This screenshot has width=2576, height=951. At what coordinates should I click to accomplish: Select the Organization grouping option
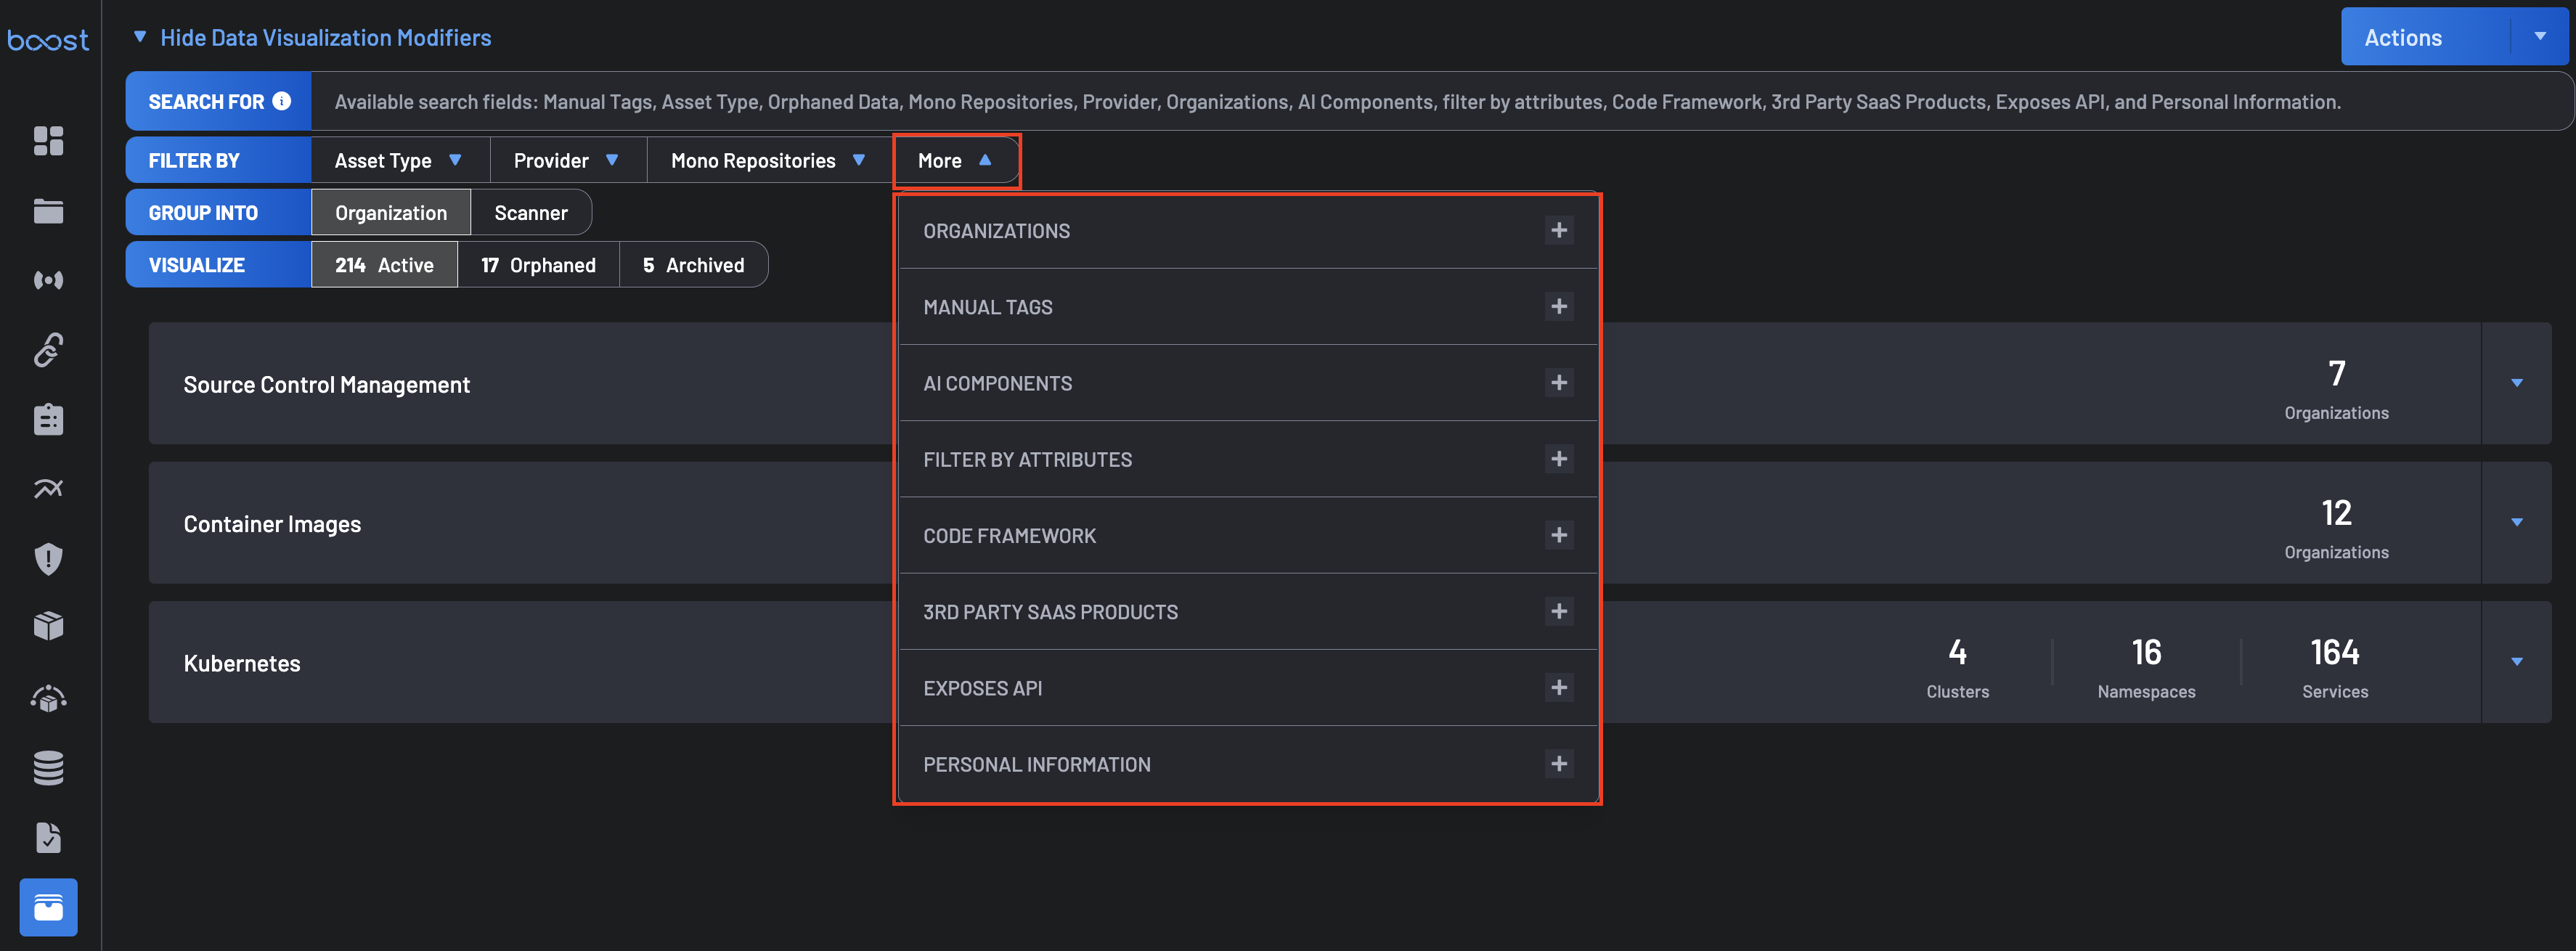tap(390, 213)
